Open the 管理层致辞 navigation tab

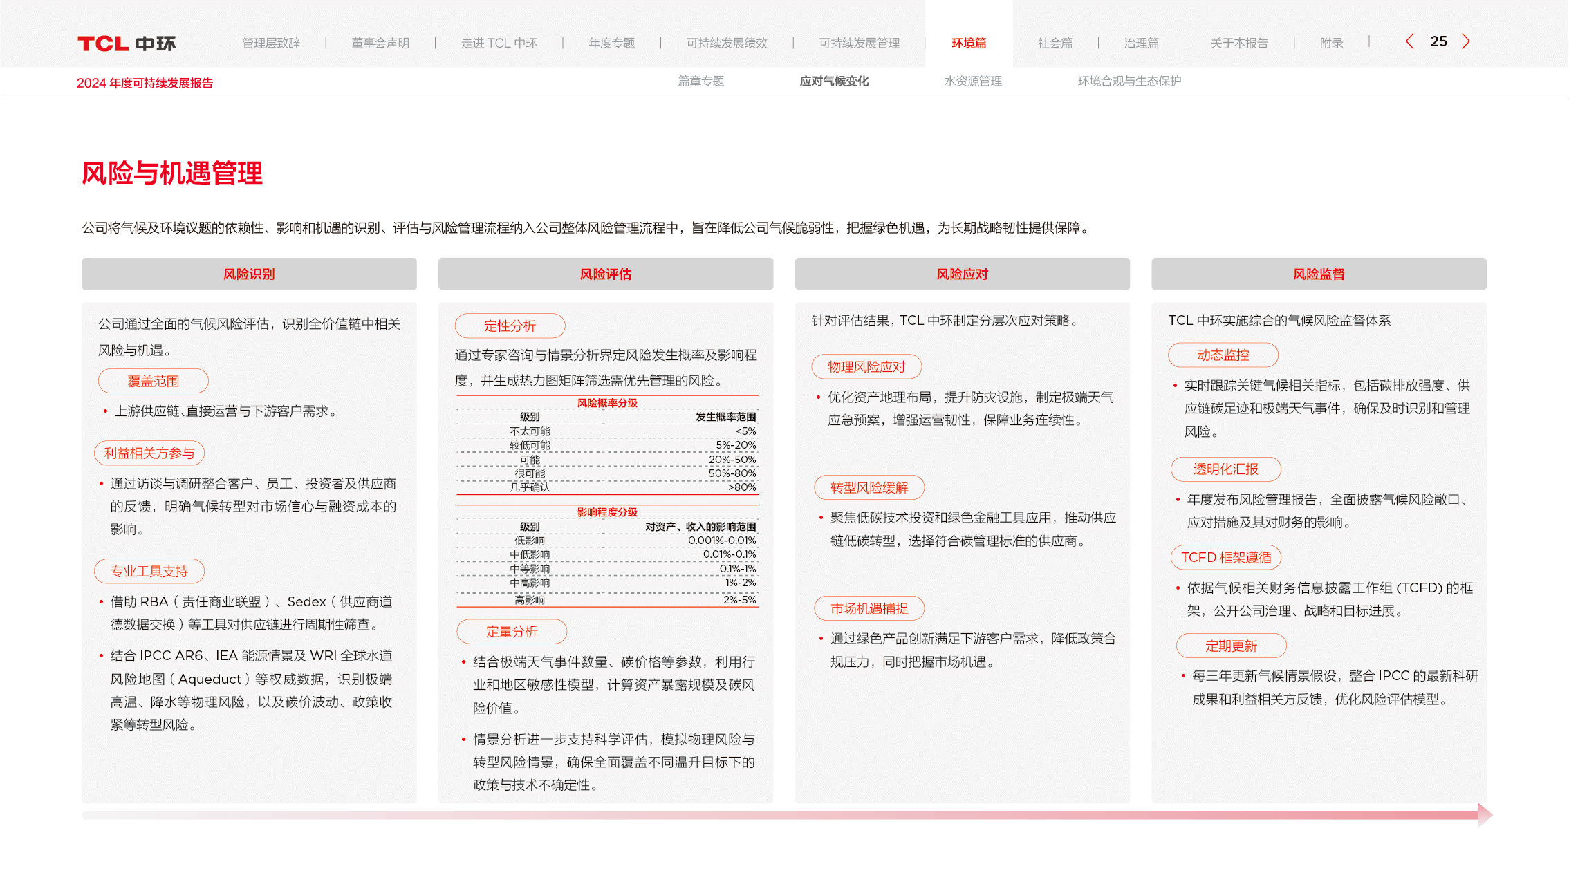tap(271, 43)
